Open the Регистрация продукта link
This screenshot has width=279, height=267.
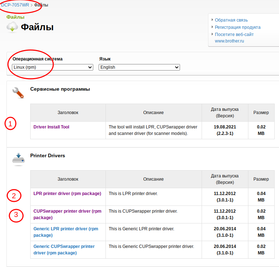point(238,27)
